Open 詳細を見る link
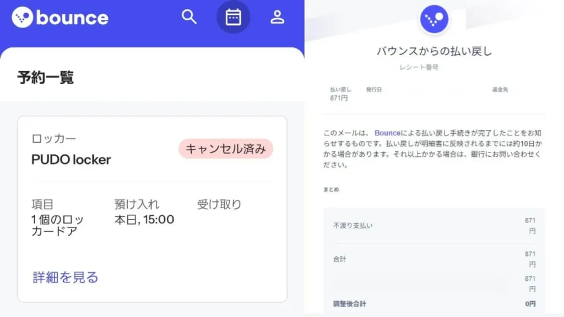This screenshot has height=317, width=564. (66, 277)
